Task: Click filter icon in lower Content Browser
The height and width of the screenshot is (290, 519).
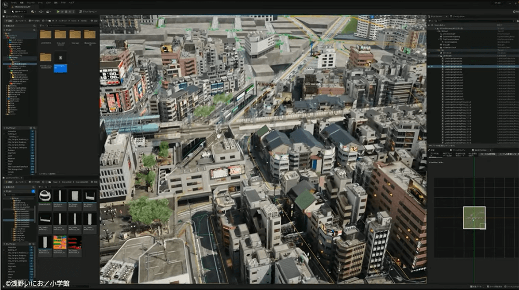Action: [x=42, y=187]
